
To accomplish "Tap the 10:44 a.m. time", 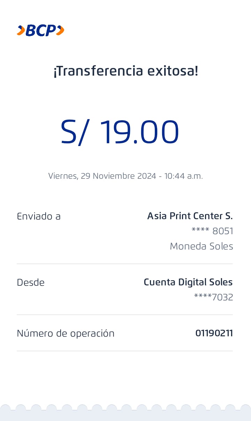I will (x=183, y=176).
